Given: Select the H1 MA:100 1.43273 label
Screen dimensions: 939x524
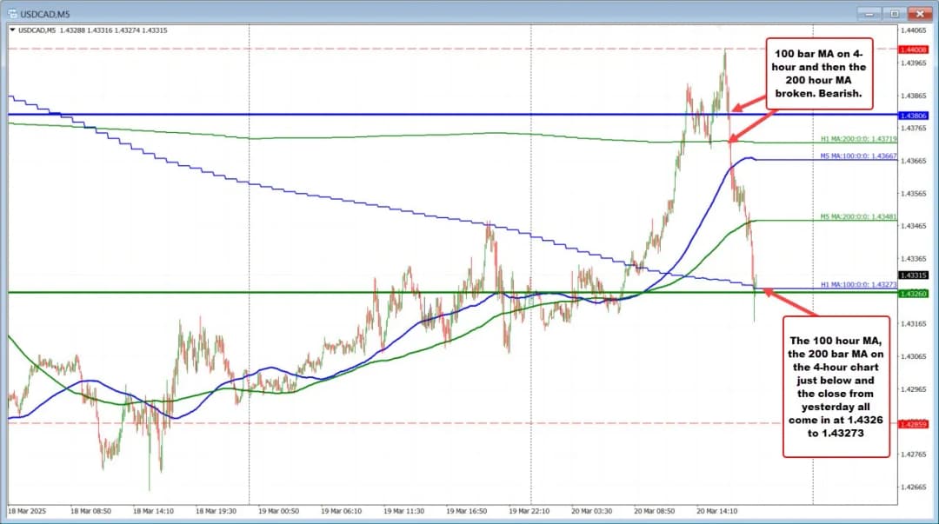Looking at the screenshot, I should [856, 284].
